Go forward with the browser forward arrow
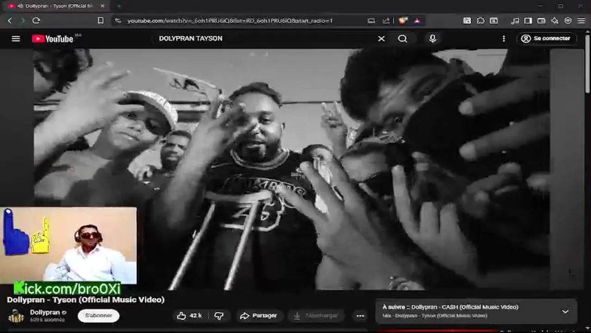The width and height of the screenshot is (591, 333). pyautogui.click(x=23, y=20)
